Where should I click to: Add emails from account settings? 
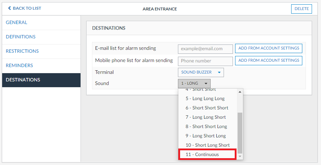269,48
